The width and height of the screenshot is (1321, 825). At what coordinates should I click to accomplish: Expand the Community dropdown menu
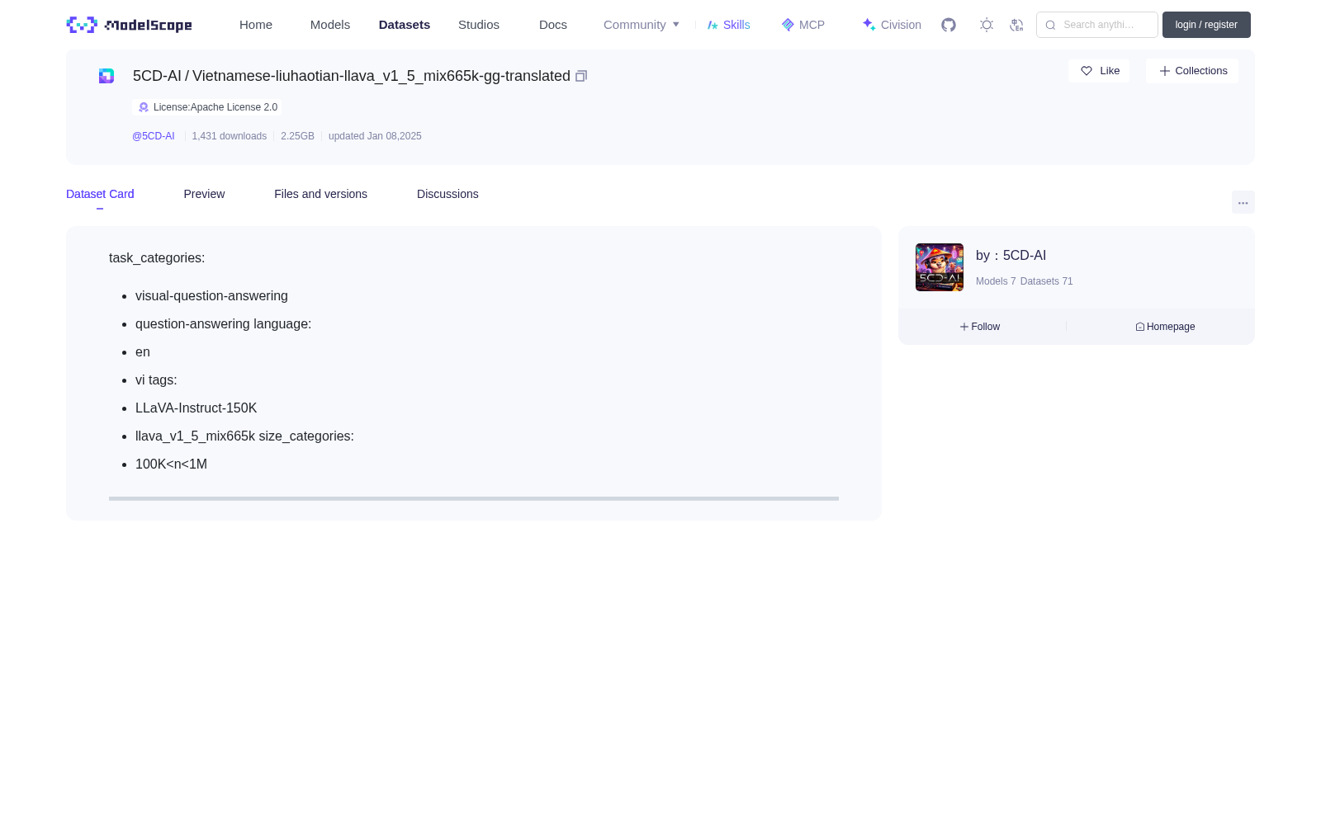[642, 25]
